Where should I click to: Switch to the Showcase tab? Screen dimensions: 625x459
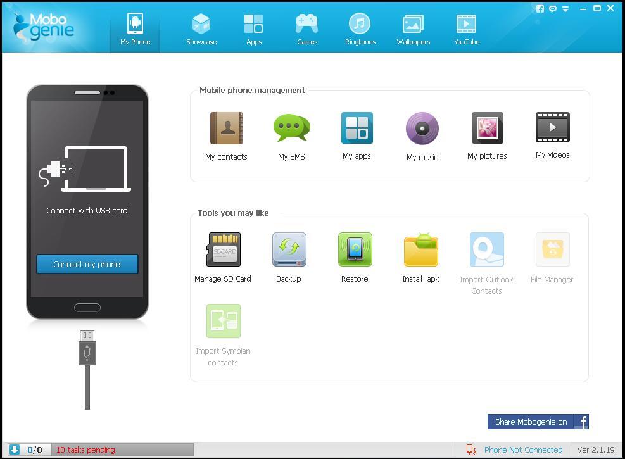coord(201,28)
